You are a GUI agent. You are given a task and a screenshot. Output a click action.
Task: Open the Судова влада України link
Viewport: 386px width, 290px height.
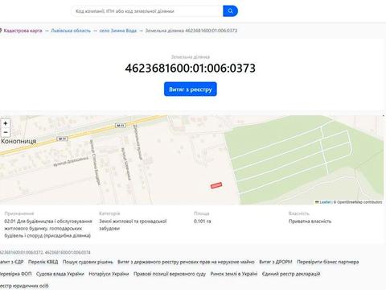pos(60,274)
